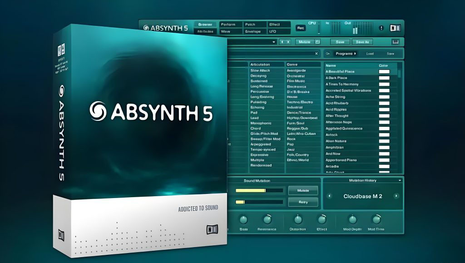Go to next mutation history arrow
465x263 pixels.
396,196
